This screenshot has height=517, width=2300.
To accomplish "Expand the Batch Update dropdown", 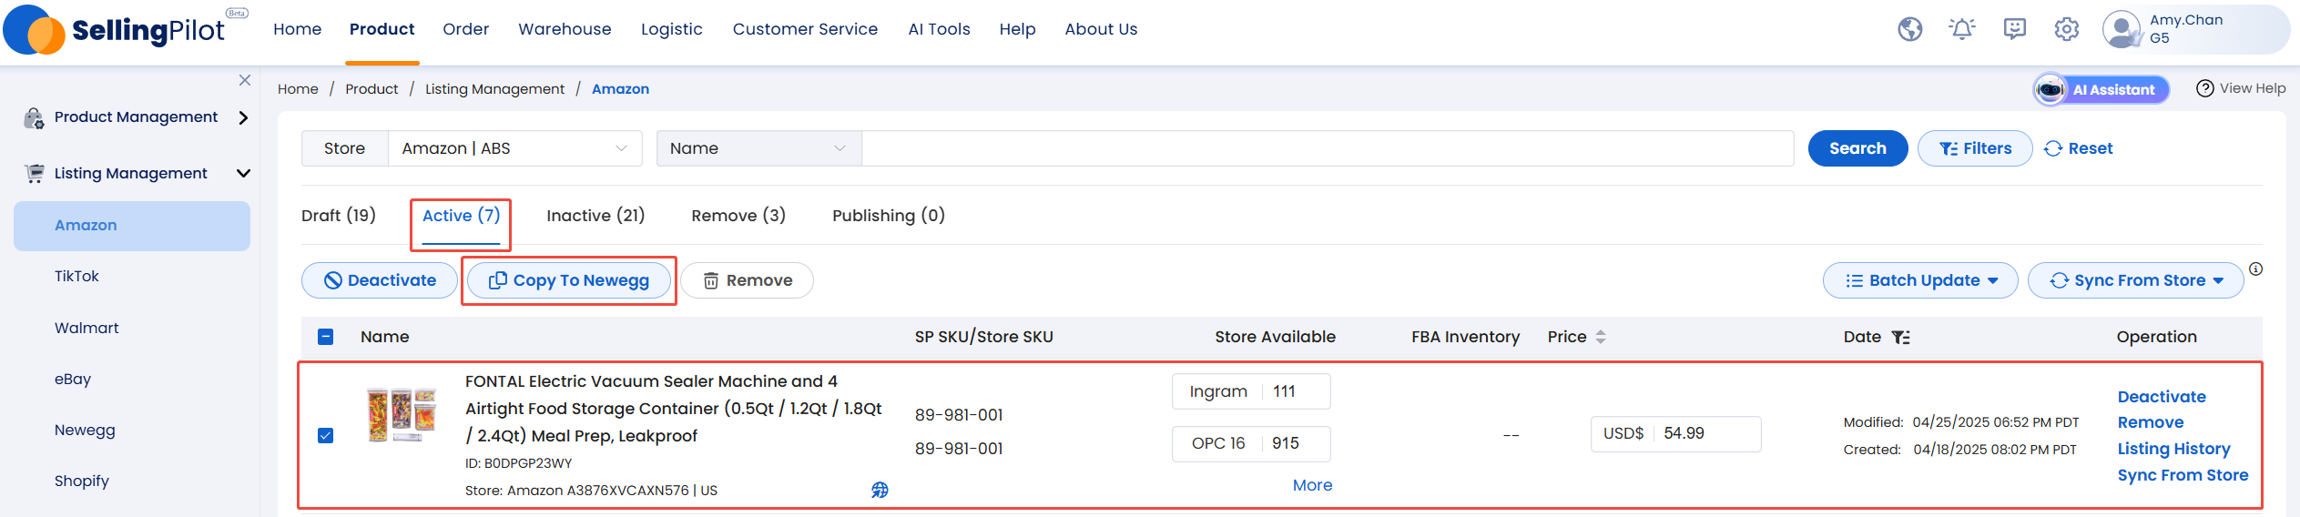I will point(1919,280).
